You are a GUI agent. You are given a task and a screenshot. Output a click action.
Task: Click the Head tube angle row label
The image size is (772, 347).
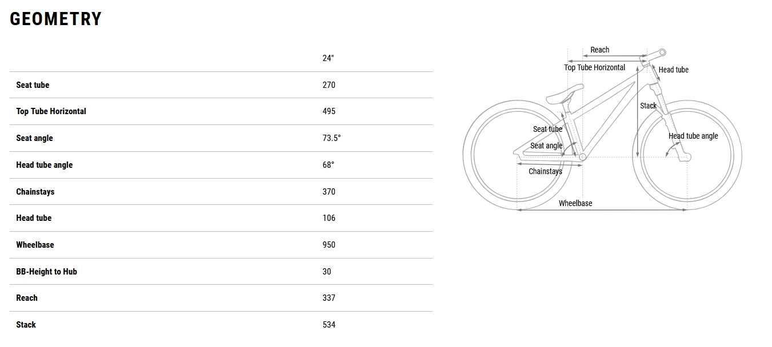click(44, 165)
